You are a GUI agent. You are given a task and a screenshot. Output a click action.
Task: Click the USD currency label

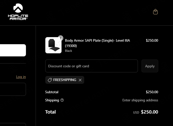136,112
